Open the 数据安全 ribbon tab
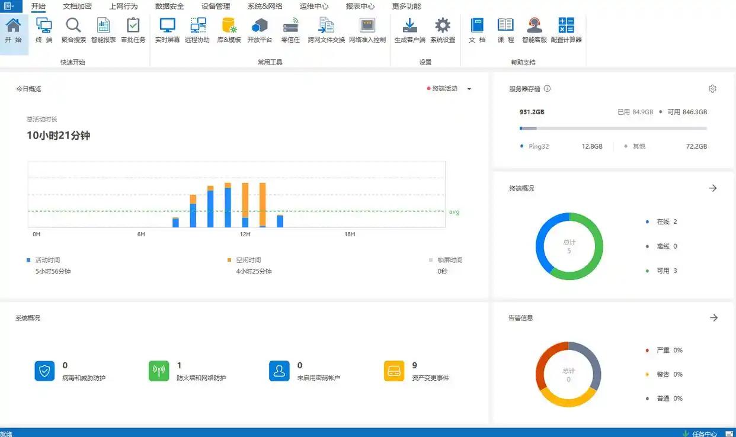The width and height of the screenshot is (736, 437). pos(169,7)
